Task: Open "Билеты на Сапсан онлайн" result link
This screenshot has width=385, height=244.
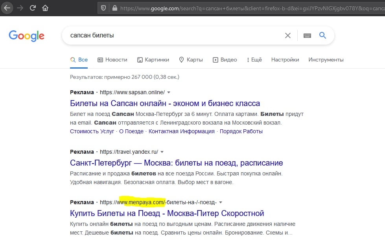Action: pyautogui.click(x=165, y=104)
